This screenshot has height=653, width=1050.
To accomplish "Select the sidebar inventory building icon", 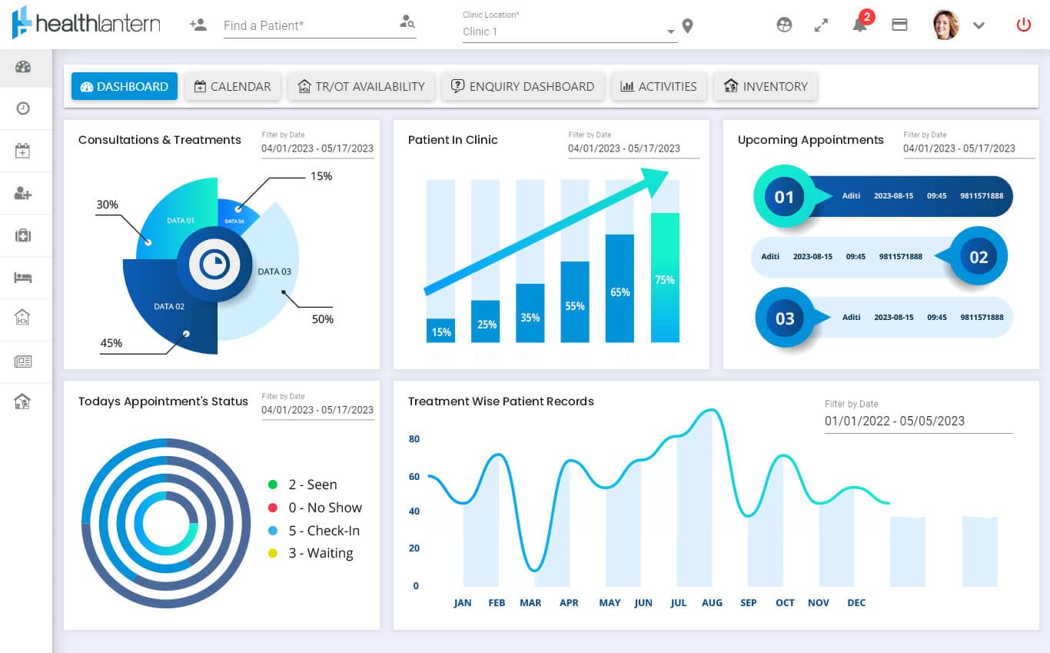I will click(23, 401).
